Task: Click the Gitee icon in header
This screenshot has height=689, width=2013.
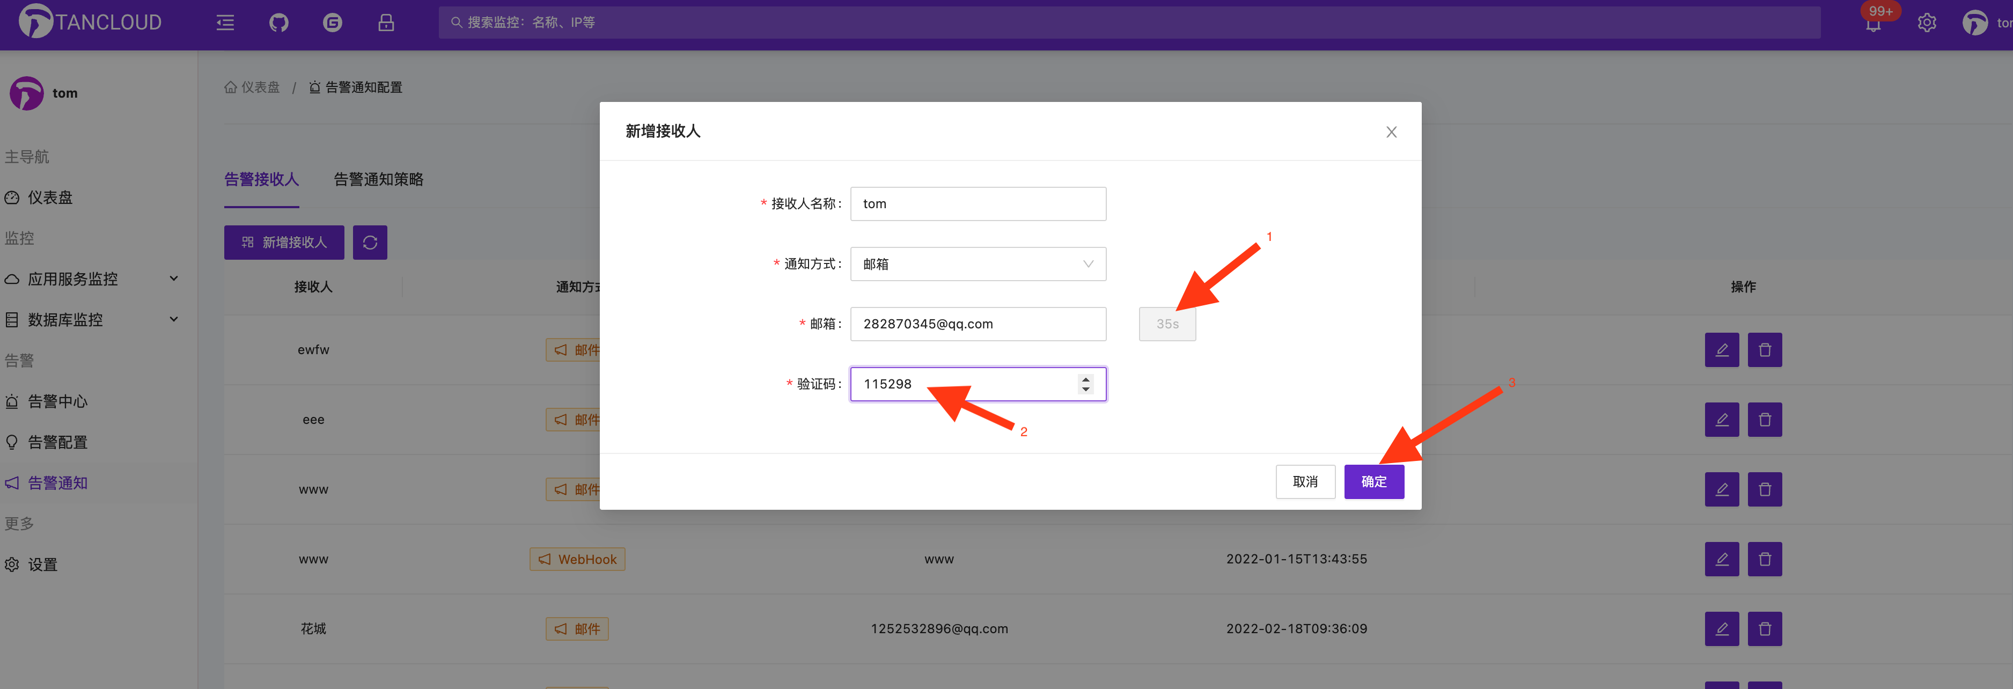Action: (x=332, y=23)
